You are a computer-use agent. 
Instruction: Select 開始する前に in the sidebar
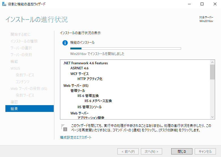click(x=20, y=34)
